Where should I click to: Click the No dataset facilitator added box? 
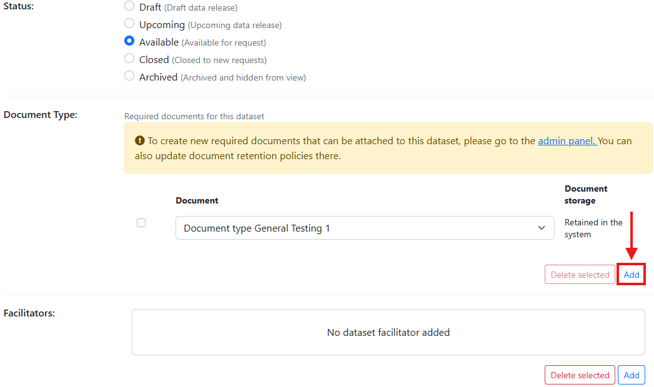[388, 332]
